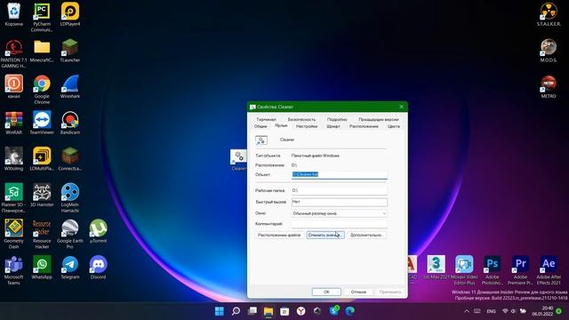
Task: Click the Отмена button
Action: [358, 292]
